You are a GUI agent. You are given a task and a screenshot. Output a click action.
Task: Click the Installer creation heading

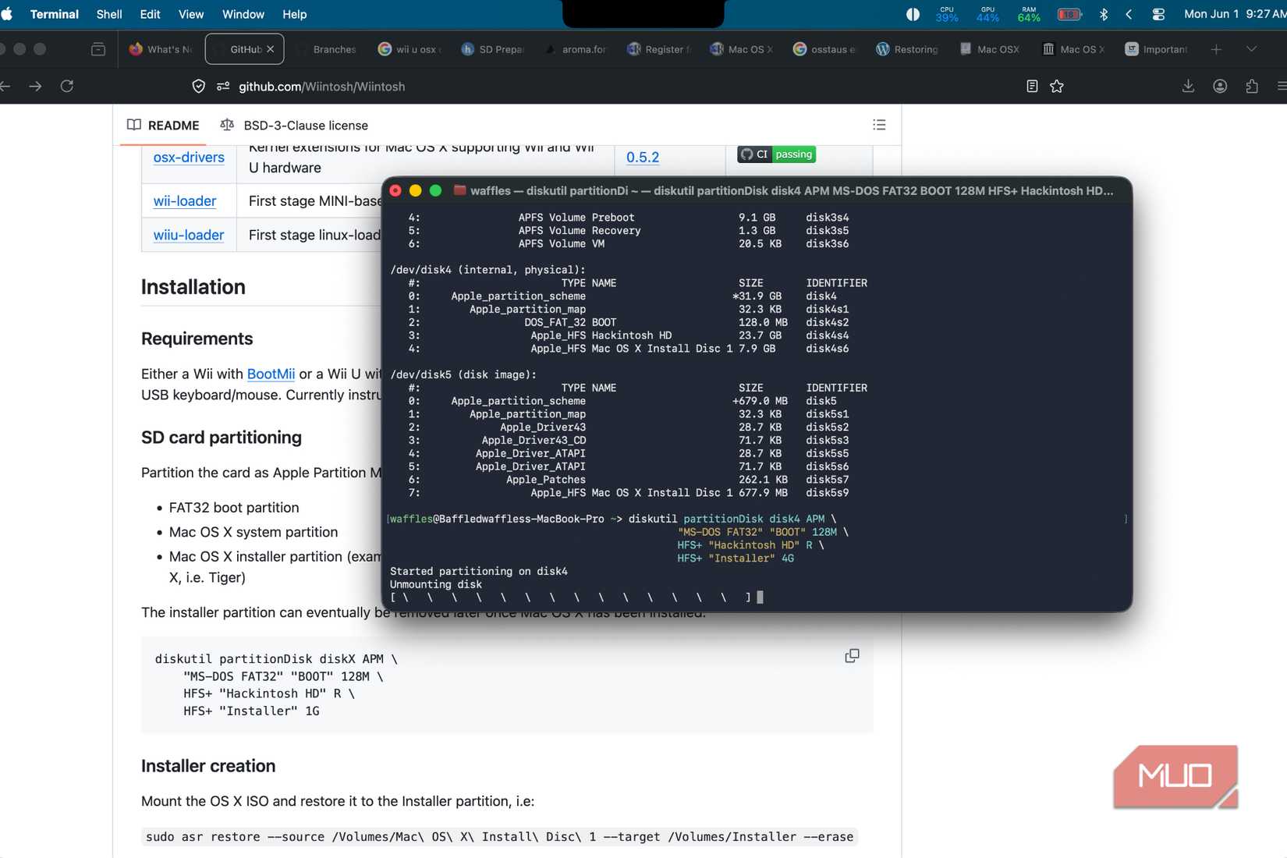pyautogui.click(x=208, y=766)
